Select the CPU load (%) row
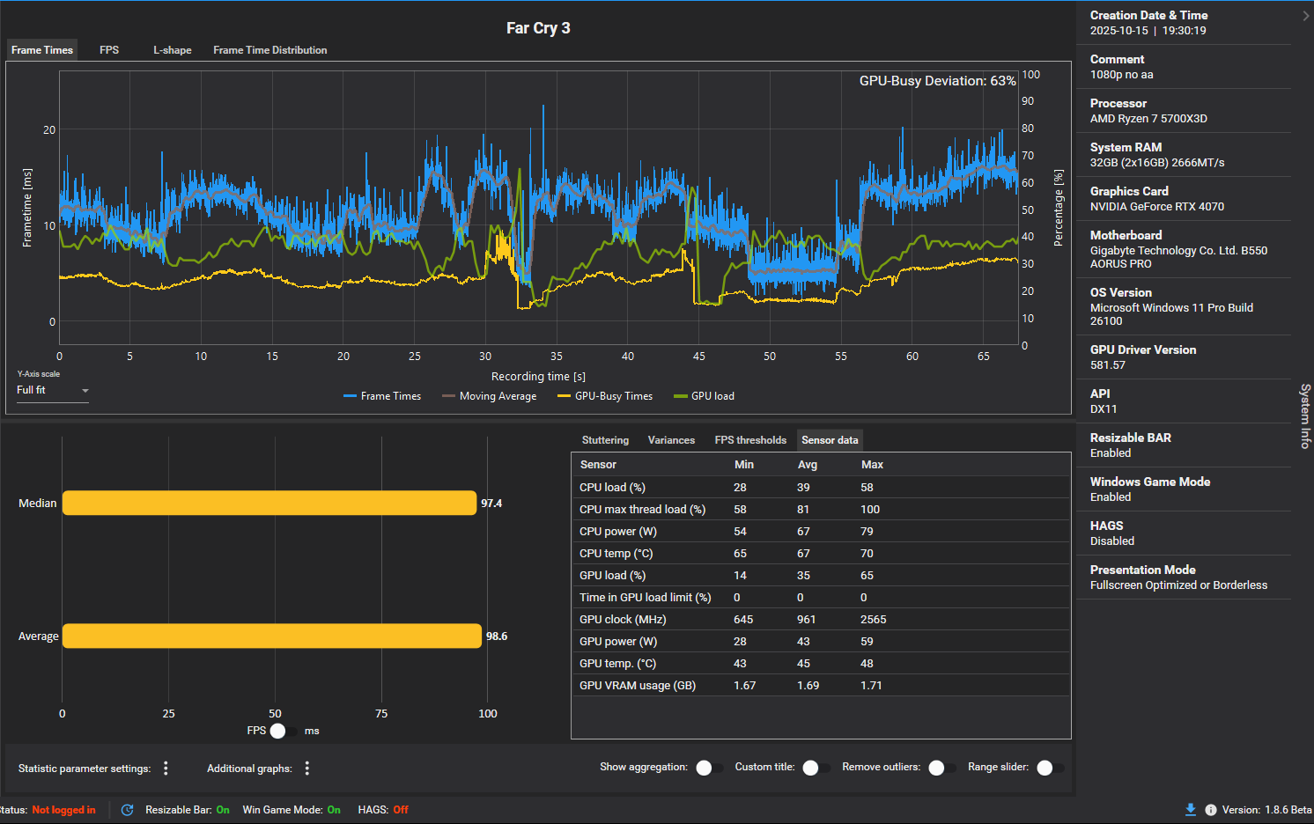The height and width of the screenshot is (824, 1314). pos(821,488)
